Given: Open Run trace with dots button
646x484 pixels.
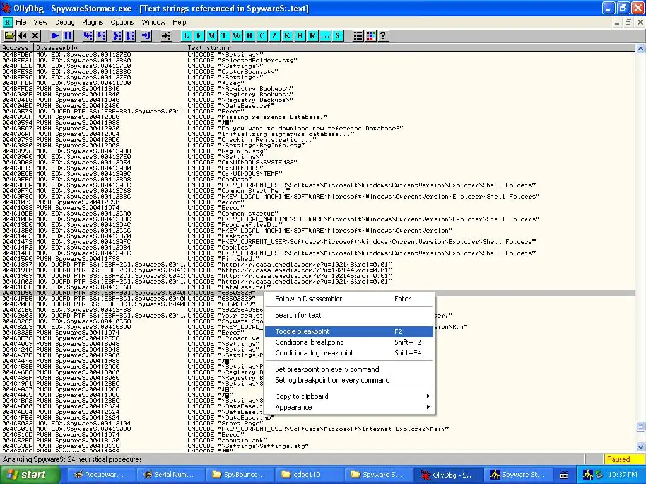Looking at the screenshot, I should [x=325, y=36].
